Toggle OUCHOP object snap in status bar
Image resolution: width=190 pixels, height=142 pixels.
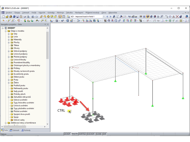[90, 134]
